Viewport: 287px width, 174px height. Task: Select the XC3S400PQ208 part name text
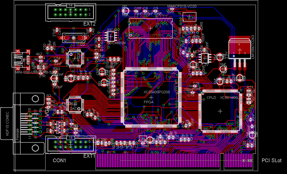click(156, 92)
